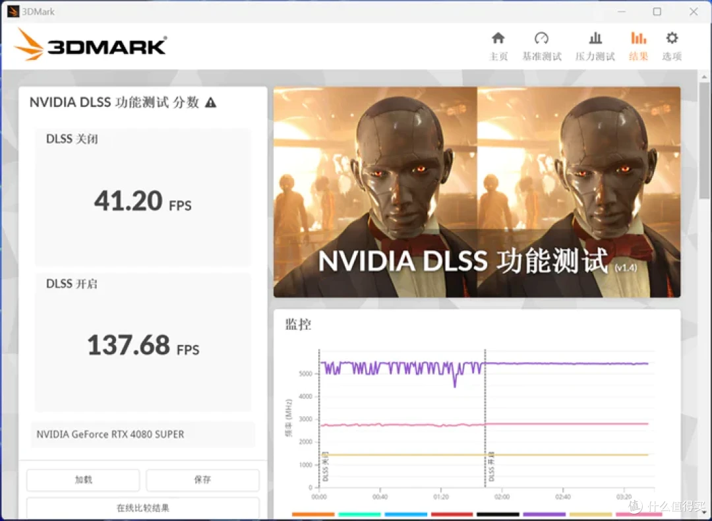712x521 pixels.
Task: Click the 保存 save button
Action: point(202,479)
